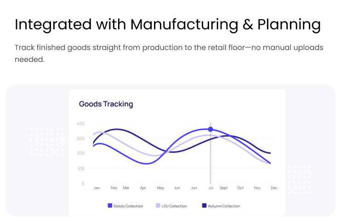Viewport: 341px width, 222px height.
Task: Click the 400 value on the y-axis
Action: 80,123
